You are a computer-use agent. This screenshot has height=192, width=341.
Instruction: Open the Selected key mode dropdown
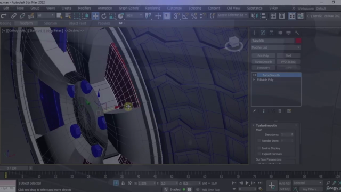[307, 183]
